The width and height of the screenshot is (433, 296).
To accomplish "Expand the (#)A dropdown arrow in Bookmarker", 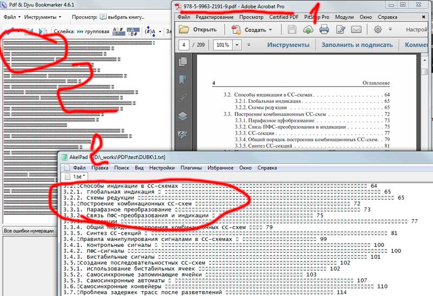I will (160, 32).
